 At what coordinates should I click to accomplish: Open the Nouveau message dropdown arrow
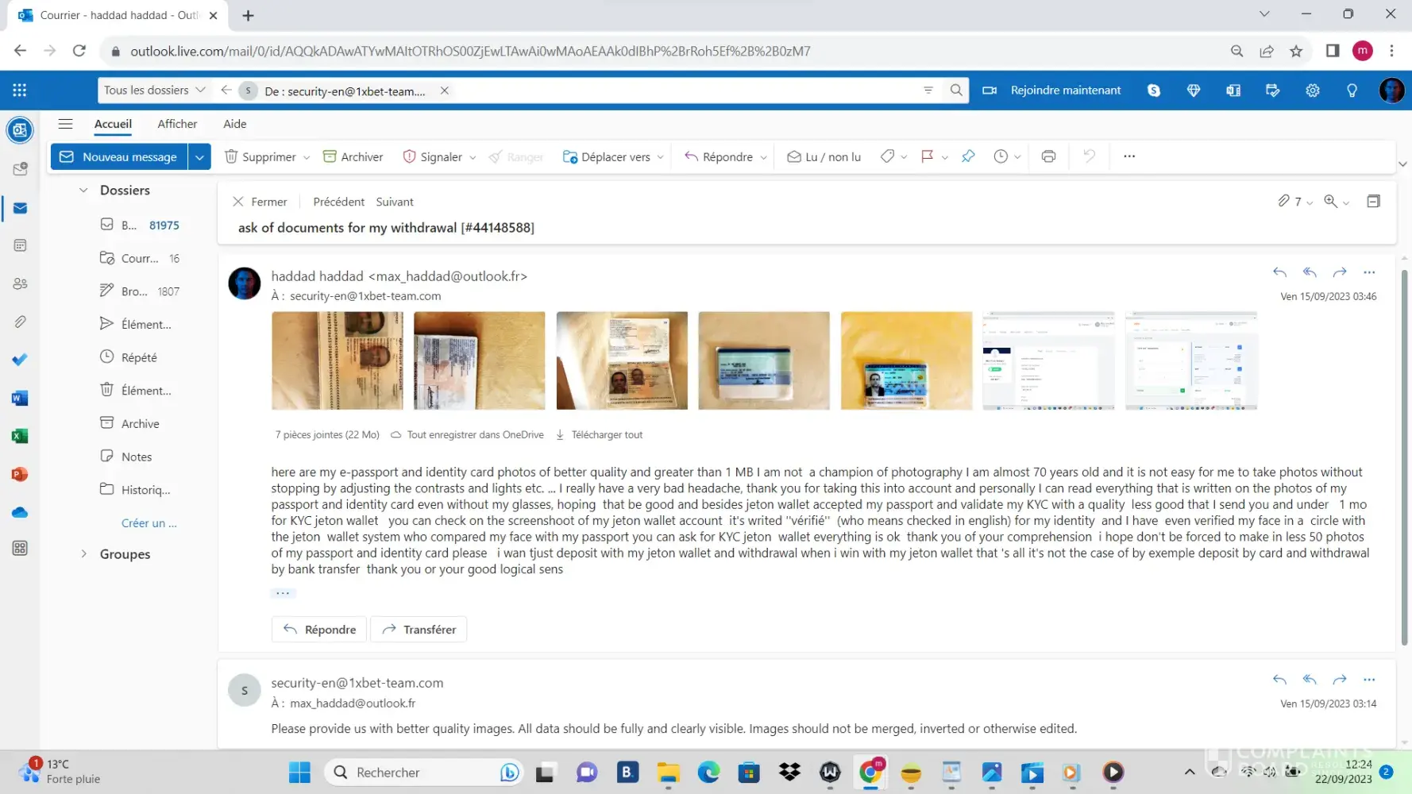tap(199, 156)
